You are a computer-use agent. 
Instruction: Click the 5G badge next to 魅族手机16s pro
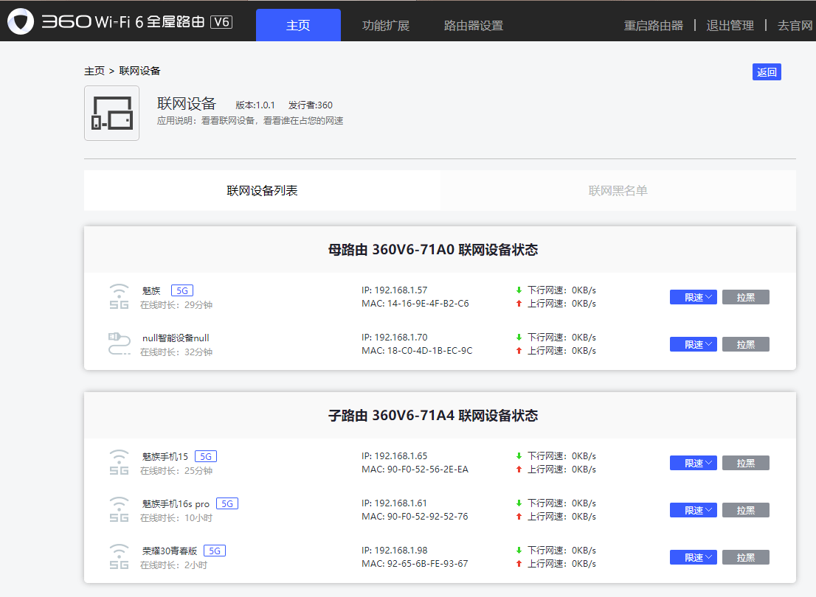[227, 504]
